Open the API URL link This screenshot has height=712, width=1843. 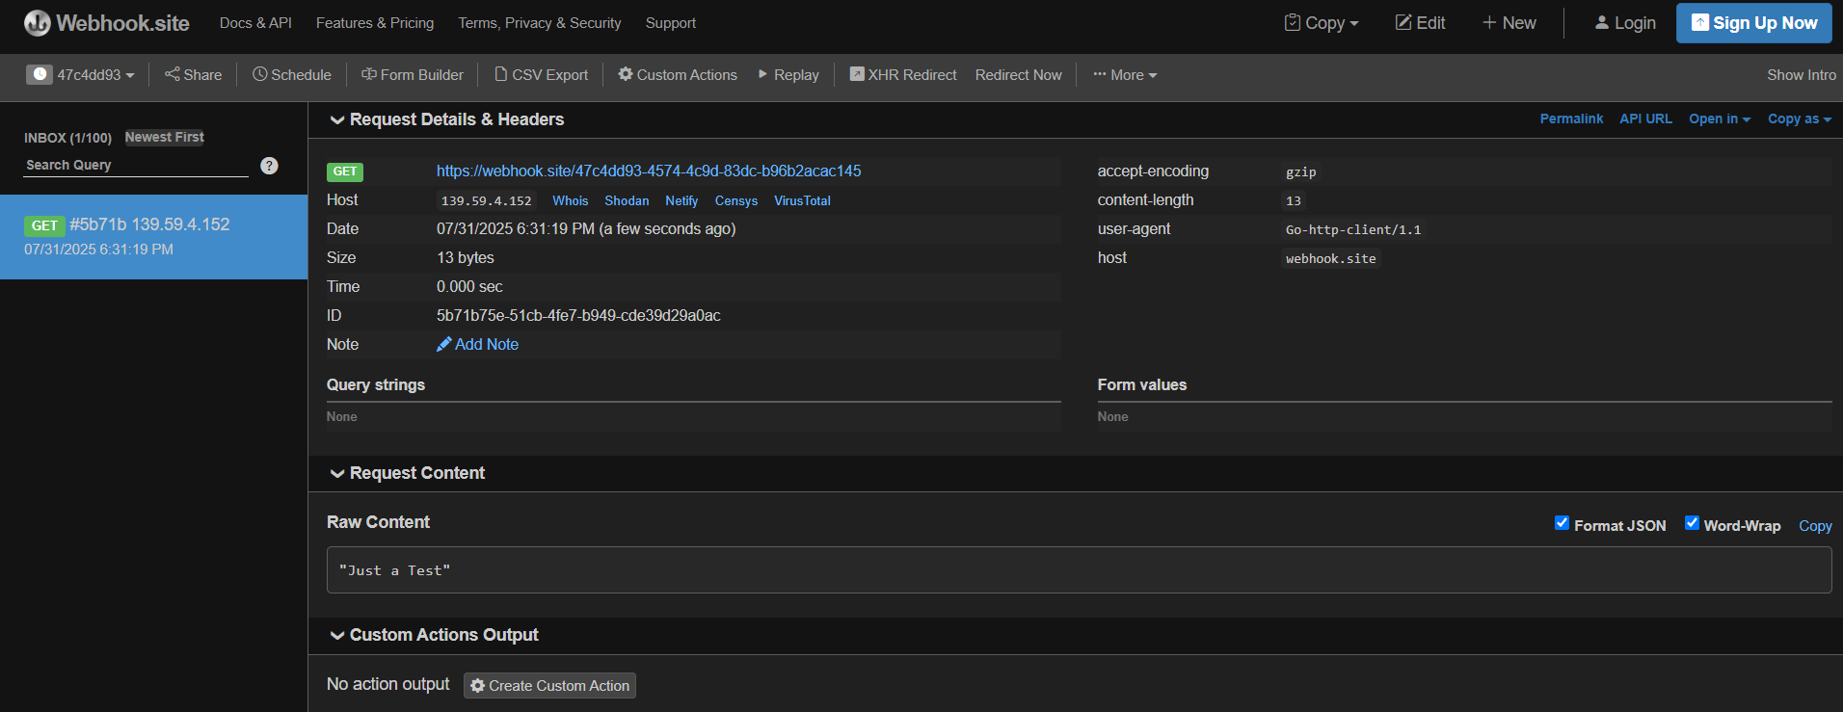[1645, 119]
